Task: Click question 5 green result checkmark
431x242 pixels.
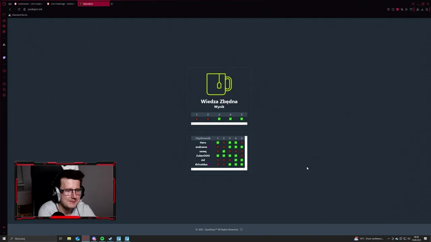Action: [x=241, y=119]
